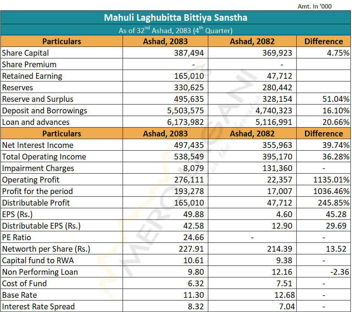Select the Base Rate value 12.68
The image size is (352, 312).
click(284, 295)
